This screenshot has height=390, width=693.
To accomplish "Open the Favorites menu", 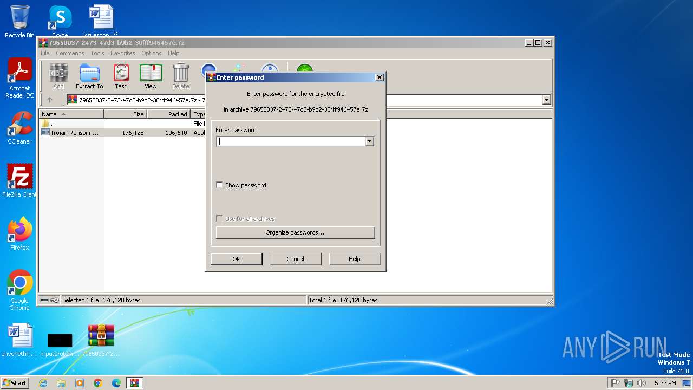I will [x=123, y=53].
